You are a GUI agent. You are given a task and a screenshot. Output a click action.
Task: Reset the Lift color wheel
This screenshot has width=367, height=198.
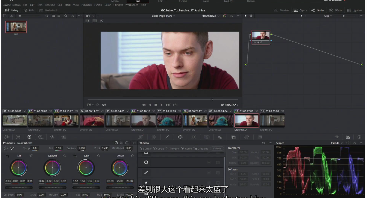point(31,156)
